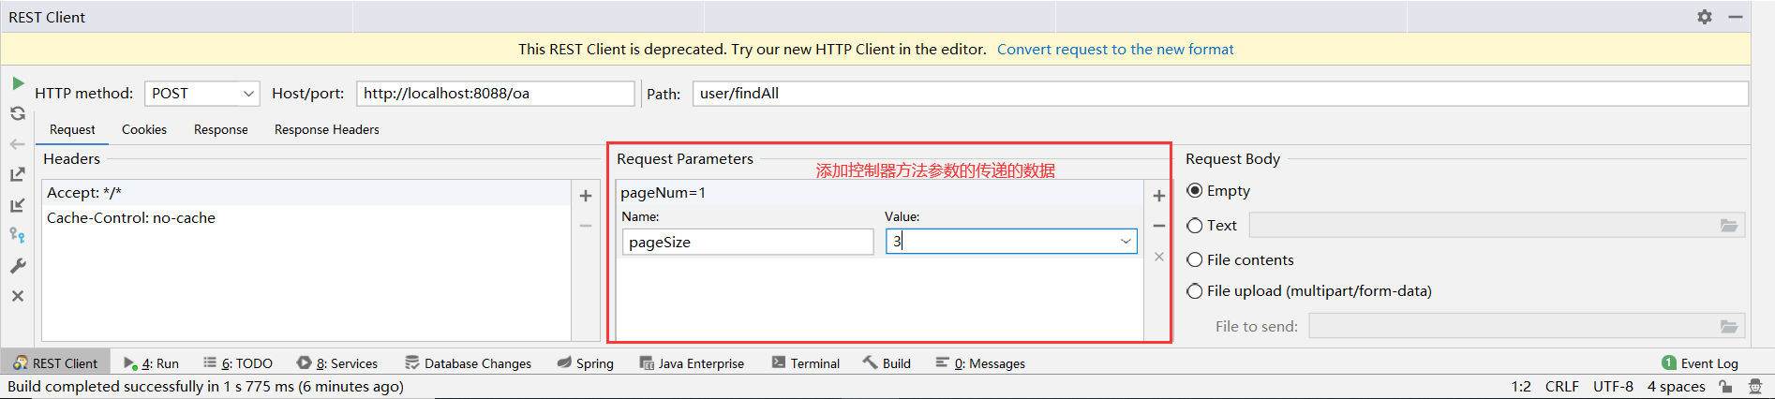Open Database Changes tool window
Image resolution: width=1775 pixels, height=399 pixels.
pyautogui.click(x=469, y=363)
